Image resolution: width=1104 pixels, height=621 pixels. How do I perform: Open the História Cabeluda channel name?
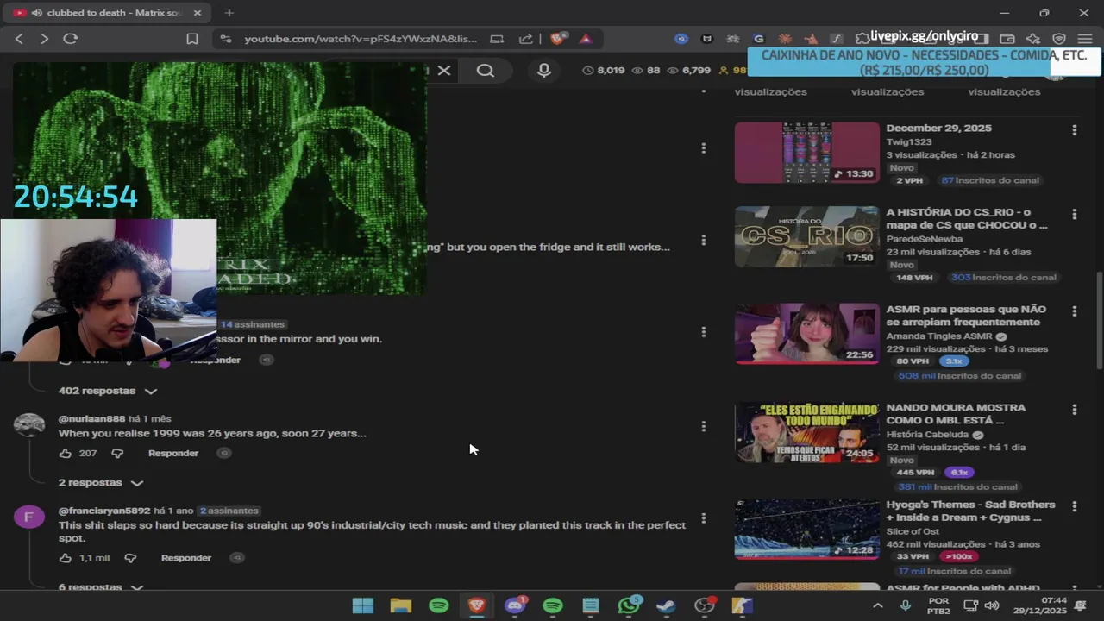click(x=927, y=435)
